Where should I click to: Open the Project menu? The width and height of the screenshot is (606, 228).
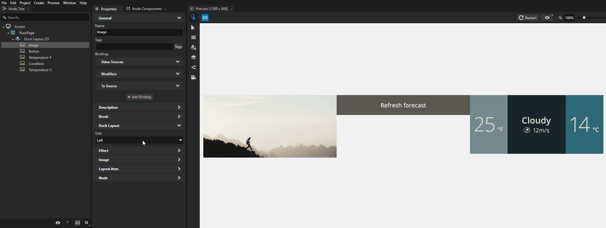(25, 3)
